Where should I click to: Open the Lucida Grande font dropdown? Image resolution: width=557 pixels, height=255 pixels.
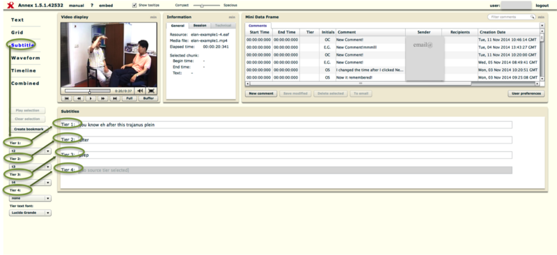click(x=30, y=212)
